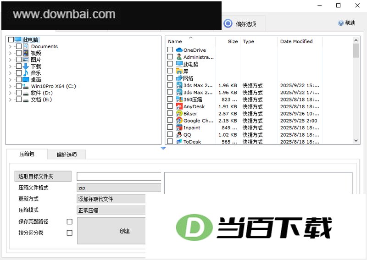The width and height of the screenshot is (367, 260).
Task: Click the file list scroll up arrow
Action: (x=356, y=40)
